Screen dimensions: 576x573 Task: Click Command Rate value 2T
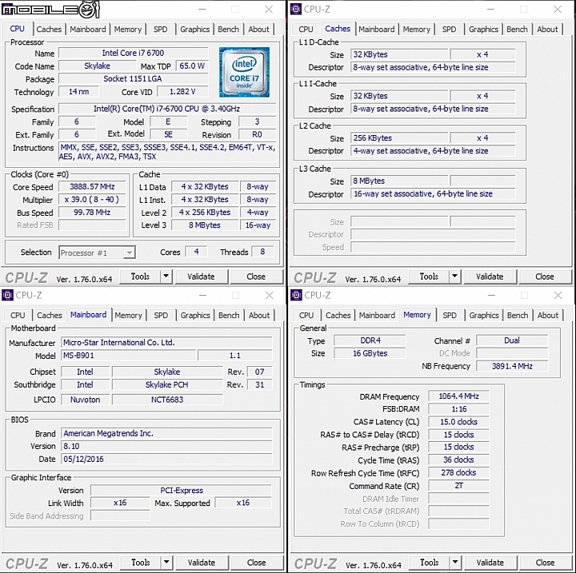click(459, 485)
